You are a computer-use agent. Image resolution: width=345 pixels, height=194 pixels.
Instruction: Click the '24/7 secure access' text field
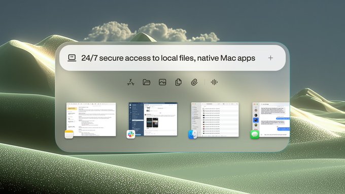click(x=168, y=58)
